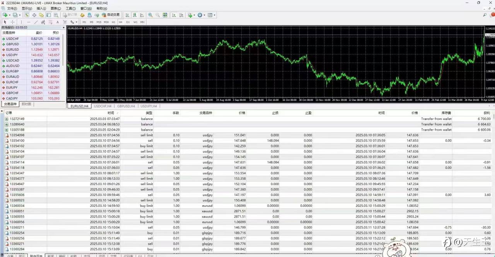Switch chart to candlestick display icon
The height and width of the screenshot is (257, 495).
[x=134, y=15]
